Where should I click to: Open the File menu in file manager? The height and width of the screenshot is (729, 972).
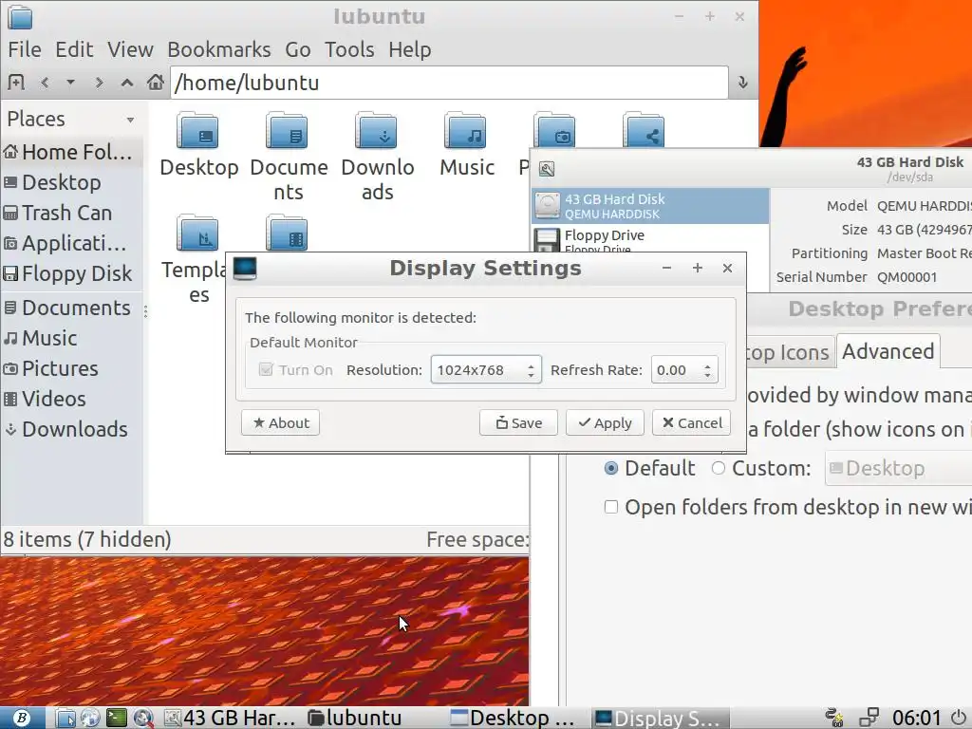pos(25,49)
